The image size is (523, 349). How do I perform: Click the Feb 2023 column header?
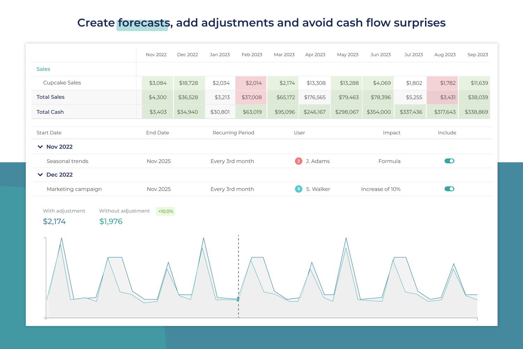click(252, 55)
